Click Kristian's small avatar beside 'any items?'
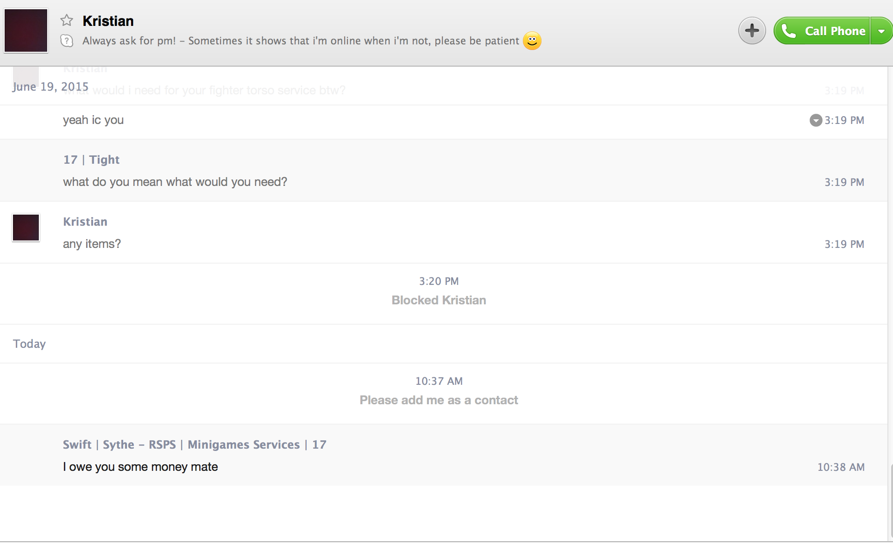 point(26,228)
